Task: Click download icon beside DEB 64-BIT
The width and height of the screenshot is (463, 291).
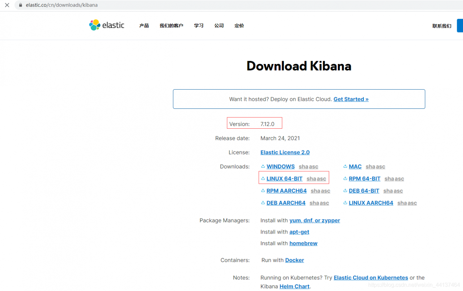Action: coord(345,191)
